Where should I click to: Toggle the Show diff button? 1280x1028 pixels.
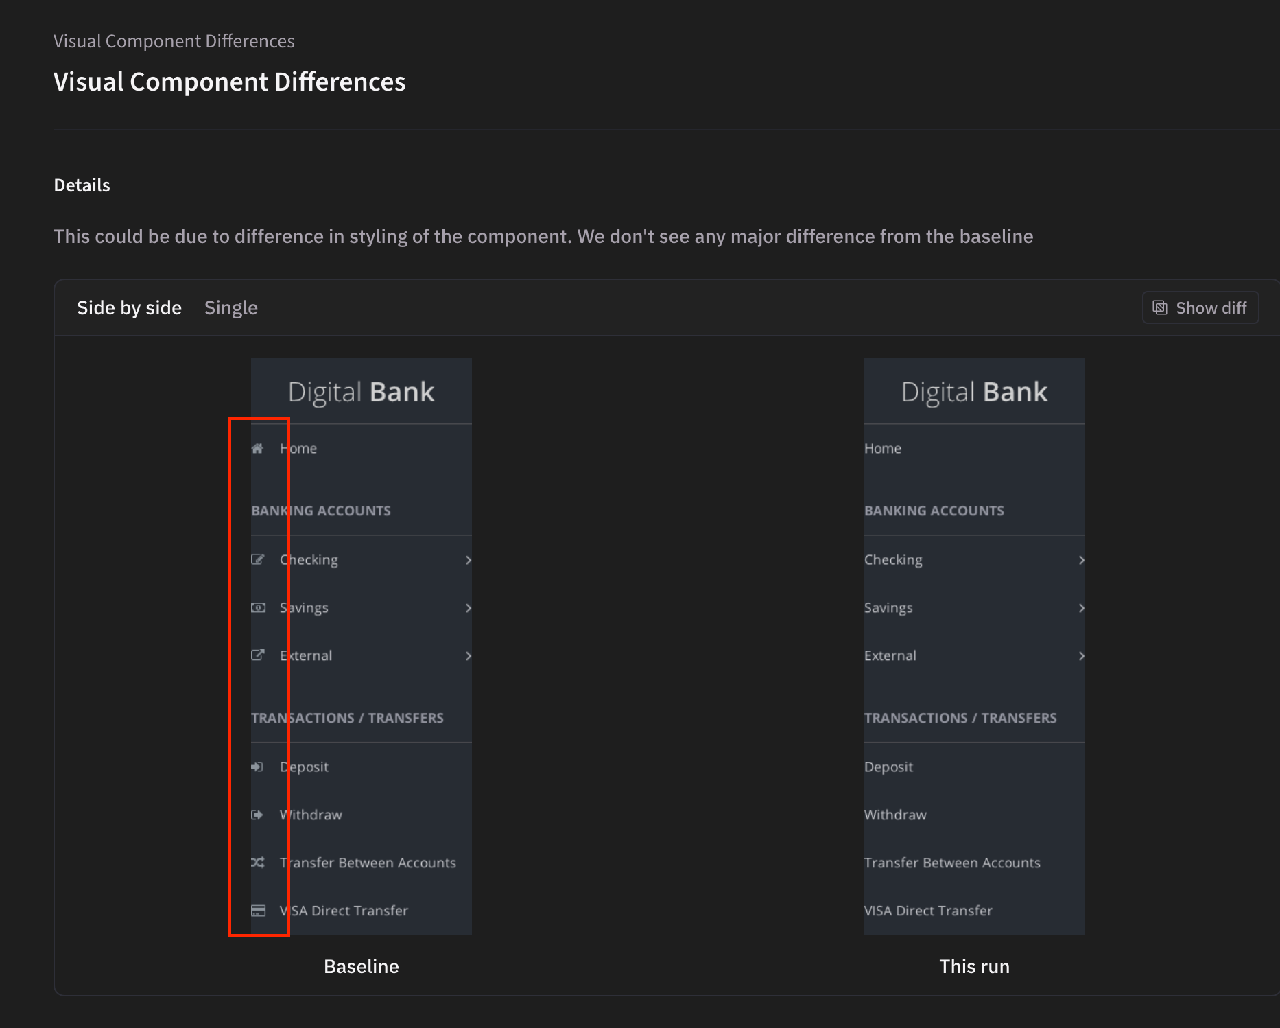point(1200,308)
